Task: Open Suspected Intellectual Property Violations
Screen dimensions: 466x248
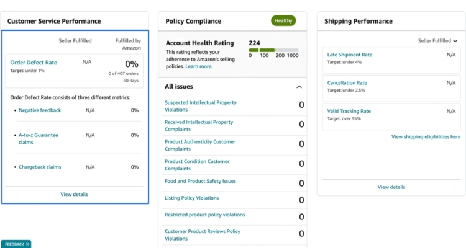Action: 200,105
